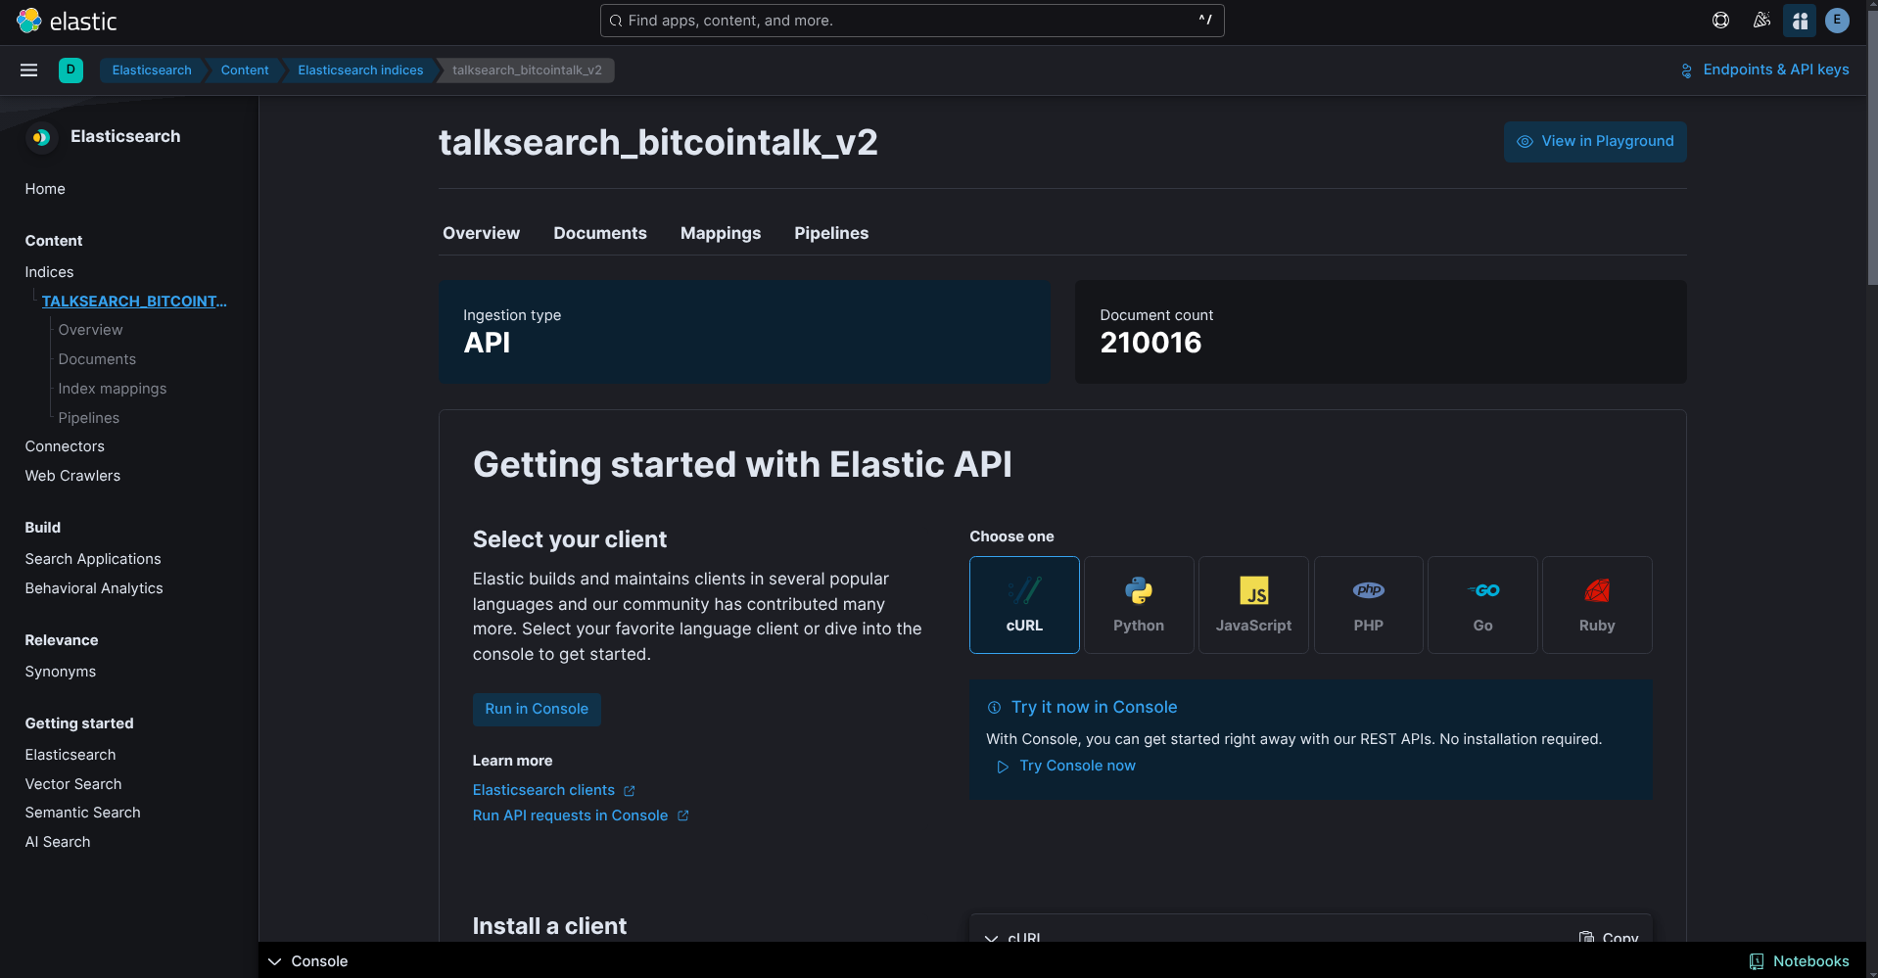1878x978 pixels.
Task: Click the Elastic logo in the header
Action: click(67, 21)
